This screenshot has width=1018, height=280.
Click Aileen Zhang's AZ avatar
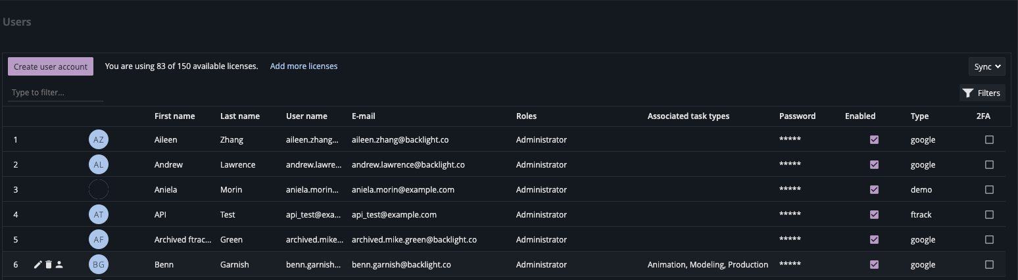pos(99,139)
